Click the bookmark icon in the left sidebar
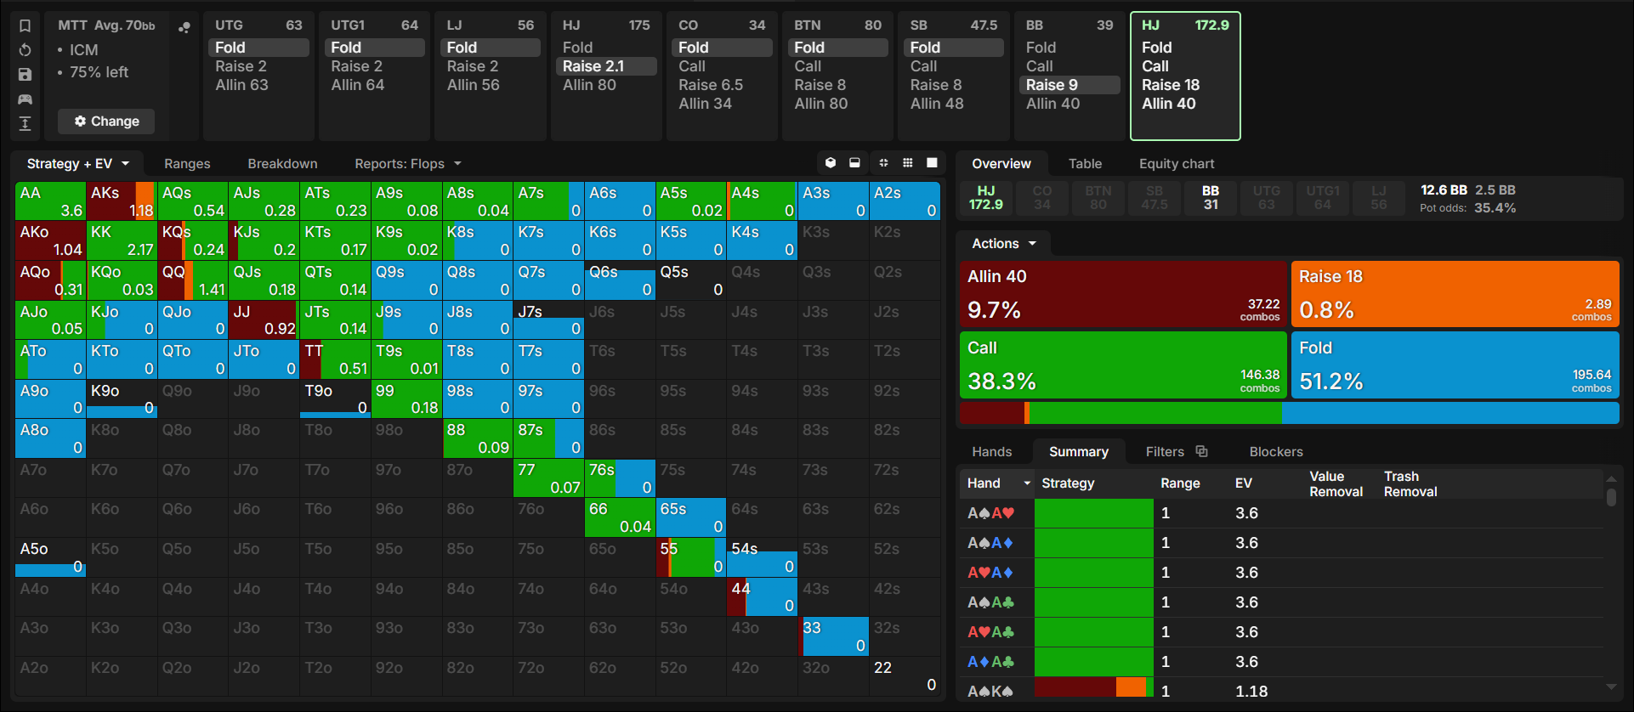 pyautogui.click(x=25, y=25)
